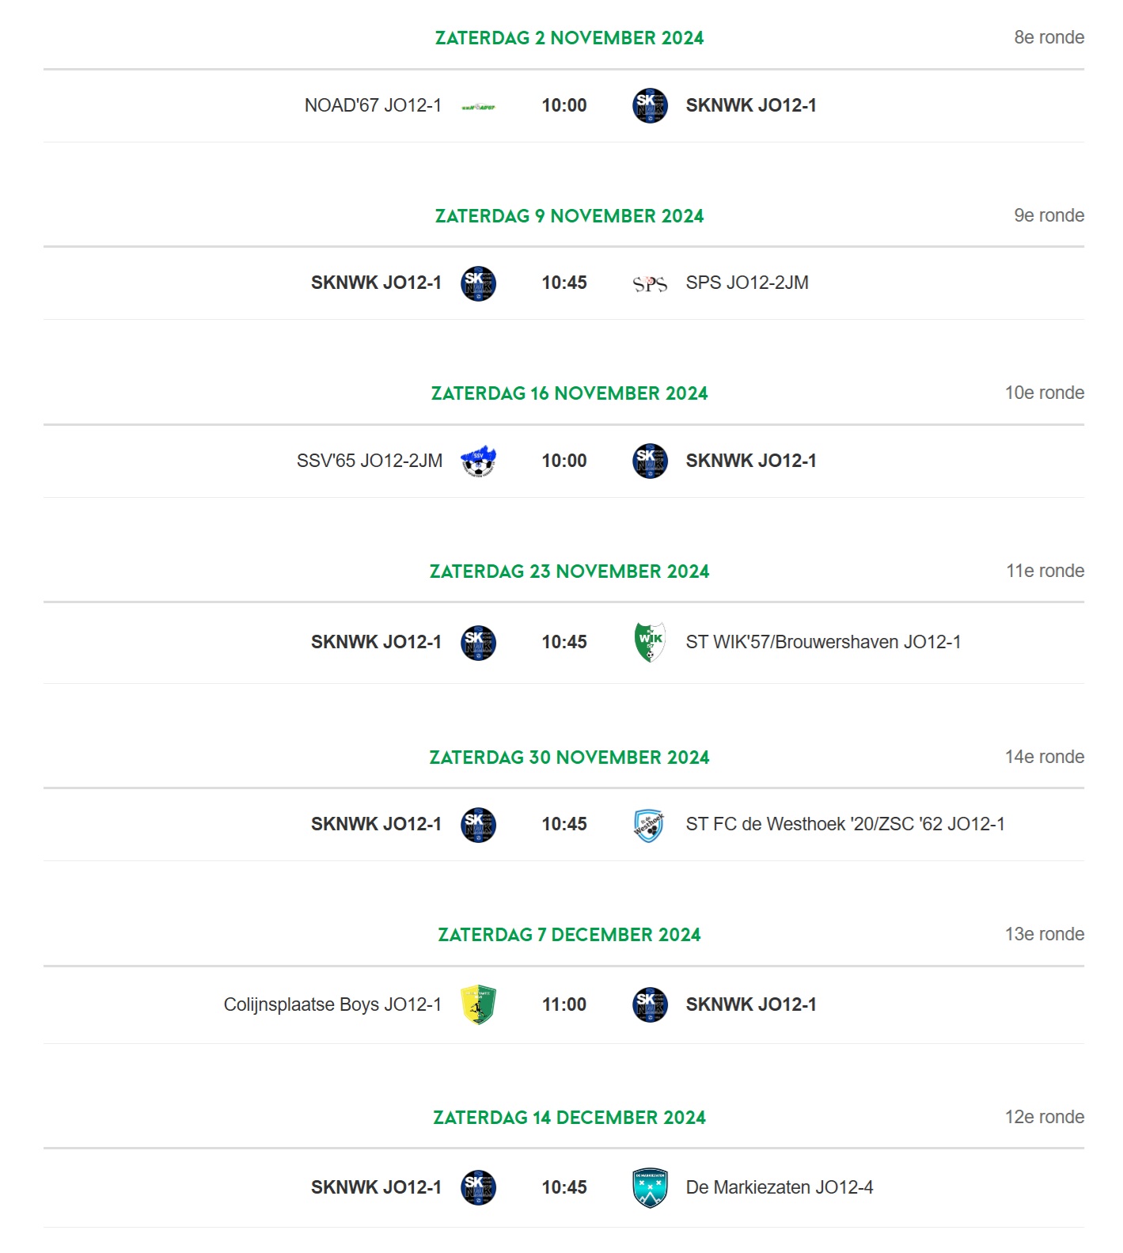Open team SPS JO12-2JM

pos(747,283)
